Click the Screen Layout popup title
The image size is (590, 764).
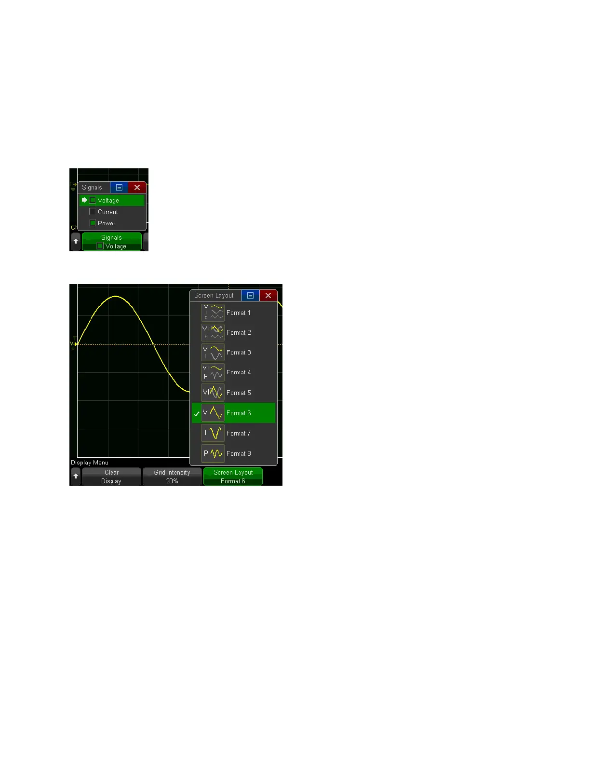pos(214,296)
